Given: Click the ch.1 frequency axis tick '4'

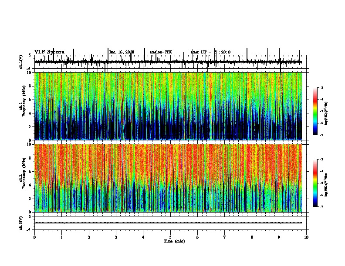Looking at the screenshot, I should tap(30, 113).
